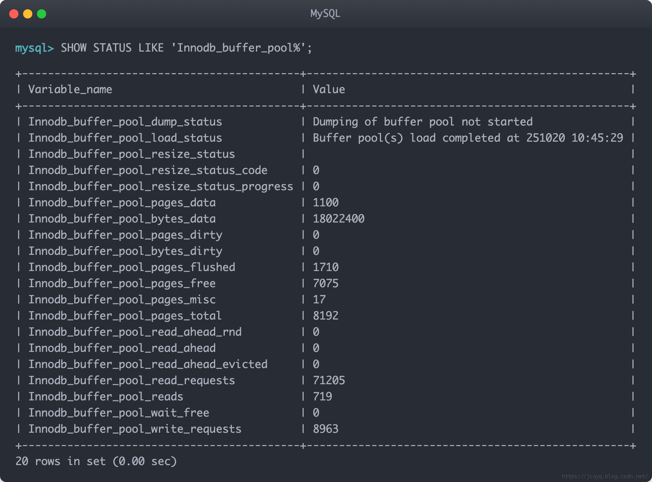
Task: Click the MySQL window title
Action: (325, 14)
